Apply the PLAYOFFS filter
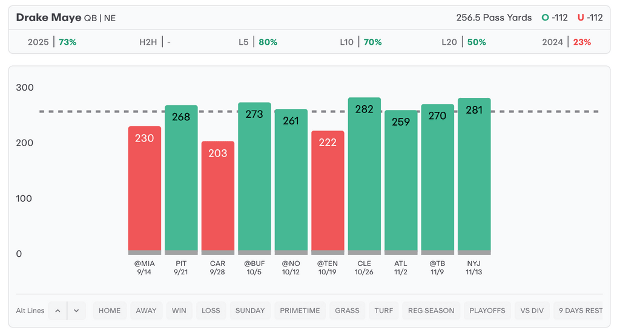Image resolution: width=620 pixels, height=336 pixels. coord(487,311)
